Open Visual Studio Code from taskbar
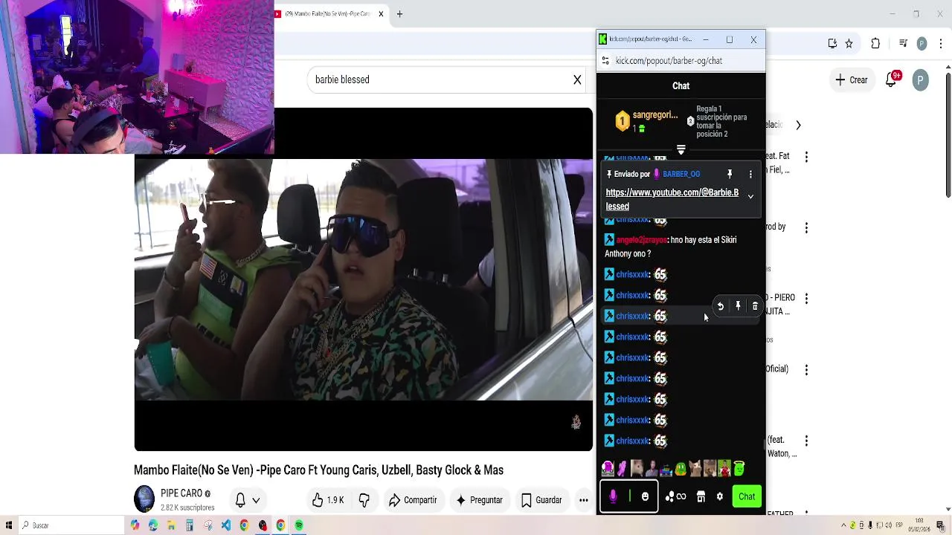The image size is (952, 535). 226,525
